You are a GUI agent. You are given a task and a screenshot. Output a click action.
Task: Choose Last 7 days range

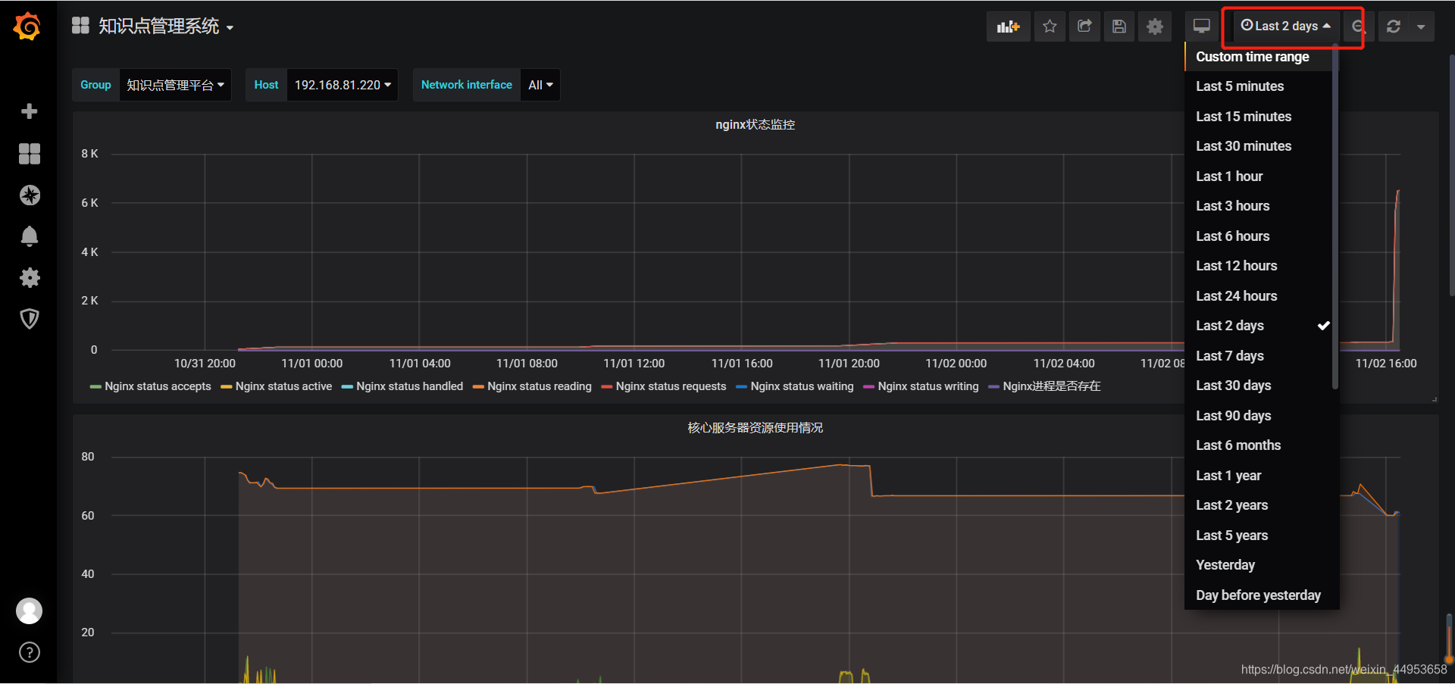1258,356
